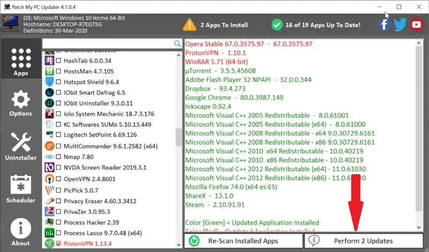Click the MultiCommander 9.6.1.2582 (x64) label
Viewport: 429px width, 252px height.
(110, 146)
